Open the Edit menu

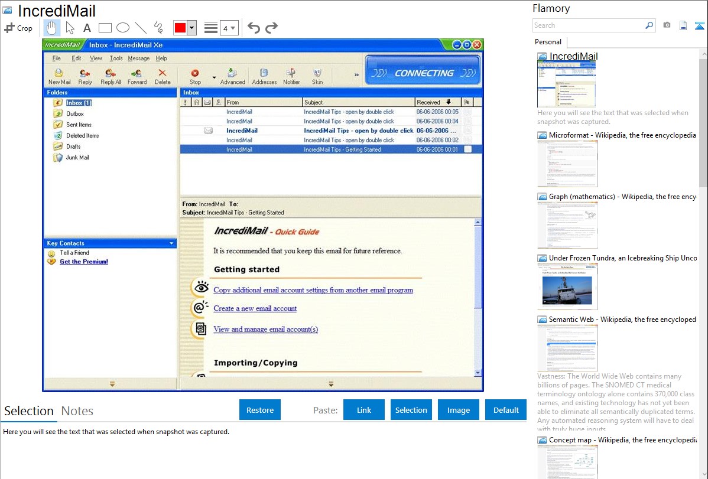pyautogui.click(x=76, y=58)
